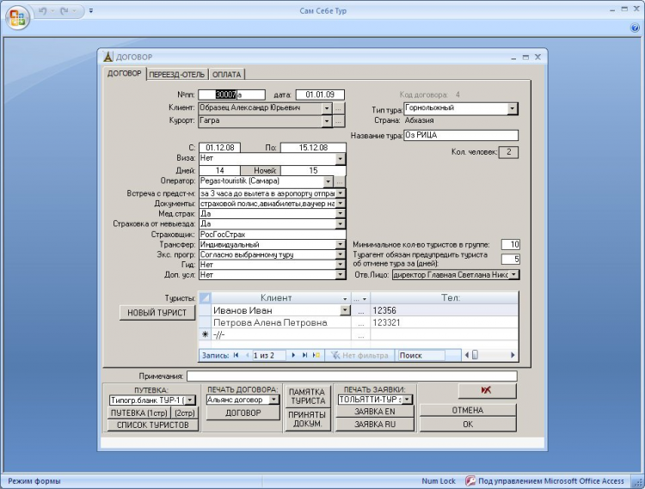The image size is (645, 489).
Task: Click the СПИСОК ТУРИСТОВ button
Action: [152, 425]
